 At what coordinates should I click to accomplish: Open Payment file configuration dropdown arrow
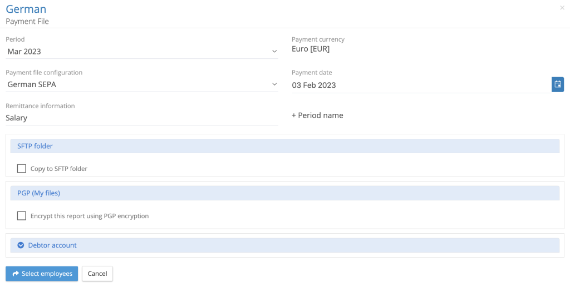coord(274,84)
